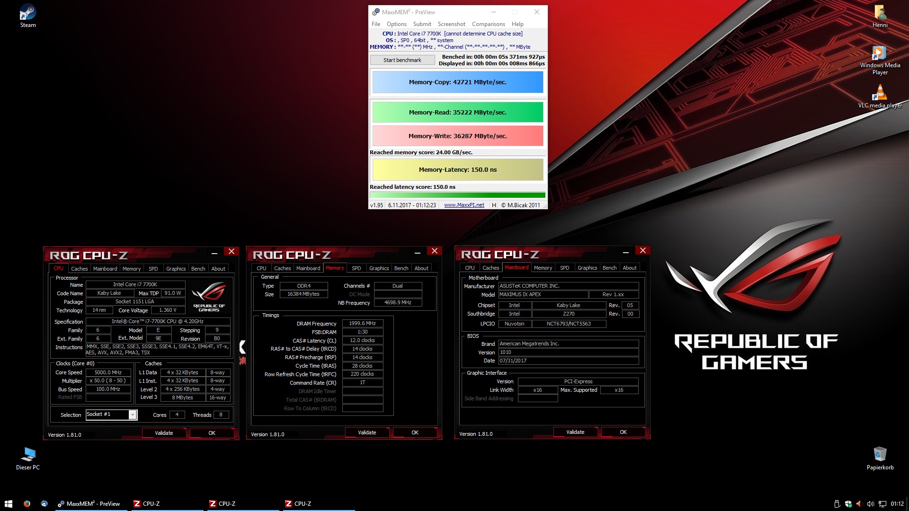Click OK in middle CPU-Z window
Screen dimensions: 909x511
pos(415,432)
